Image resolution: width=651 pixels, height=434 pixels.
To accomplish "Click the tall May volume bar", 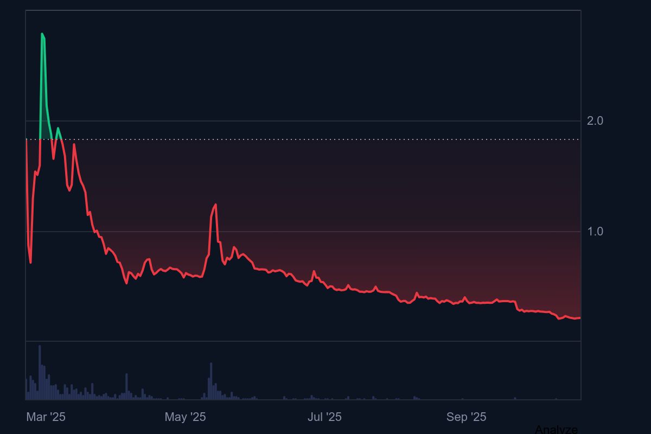I will [x=211, y=381].
